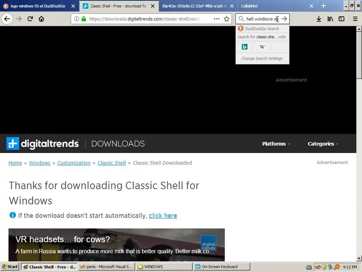Open the Home breadcrumb link
362x272 pixels.
pos(15,163)
